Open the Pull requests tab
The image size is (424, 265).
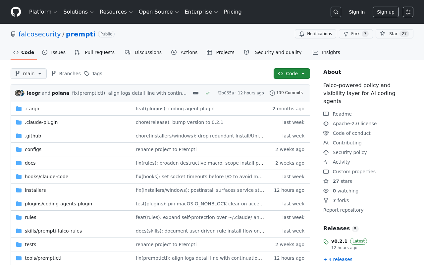coord(95,52)
